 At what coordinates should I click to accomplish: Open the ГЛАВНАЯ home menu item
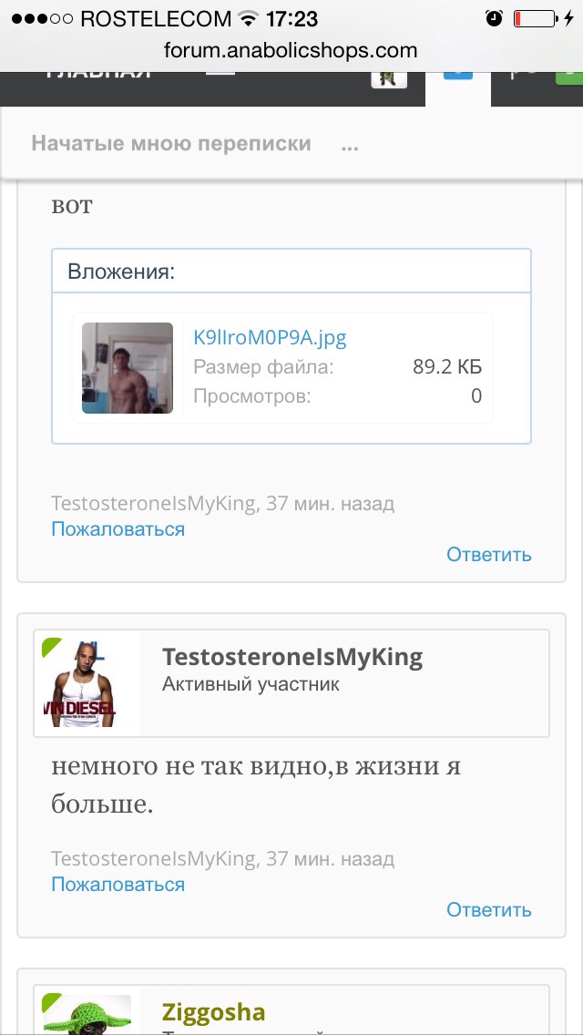[x=99, y=75]
